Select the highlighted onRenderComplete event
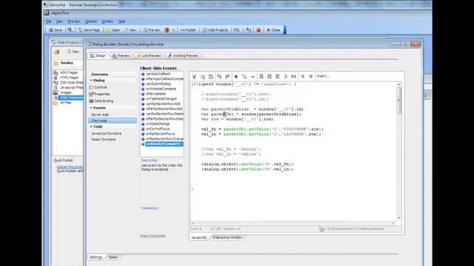This screenshot has height=266, width=474. pyautogui.click(x=163, y=144)
